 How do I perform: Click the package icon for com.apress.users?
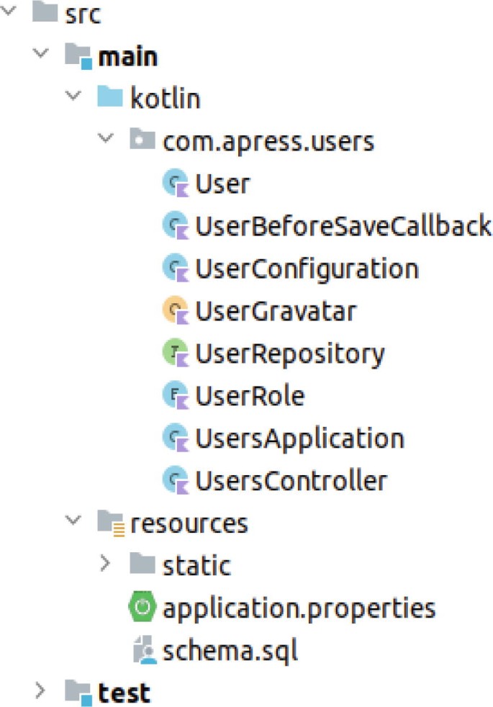tap(143, 141)
